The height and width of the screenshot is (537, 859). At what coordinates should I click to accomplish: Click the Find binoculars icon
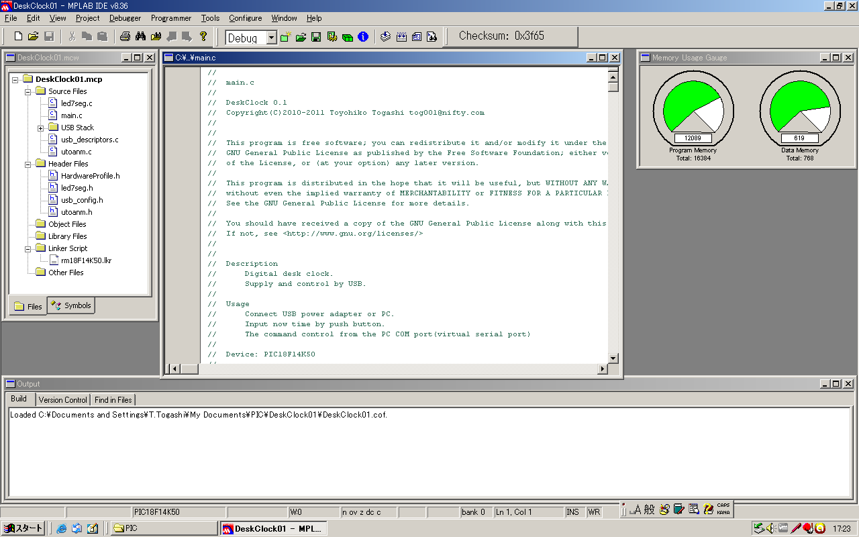click(140, 36)
